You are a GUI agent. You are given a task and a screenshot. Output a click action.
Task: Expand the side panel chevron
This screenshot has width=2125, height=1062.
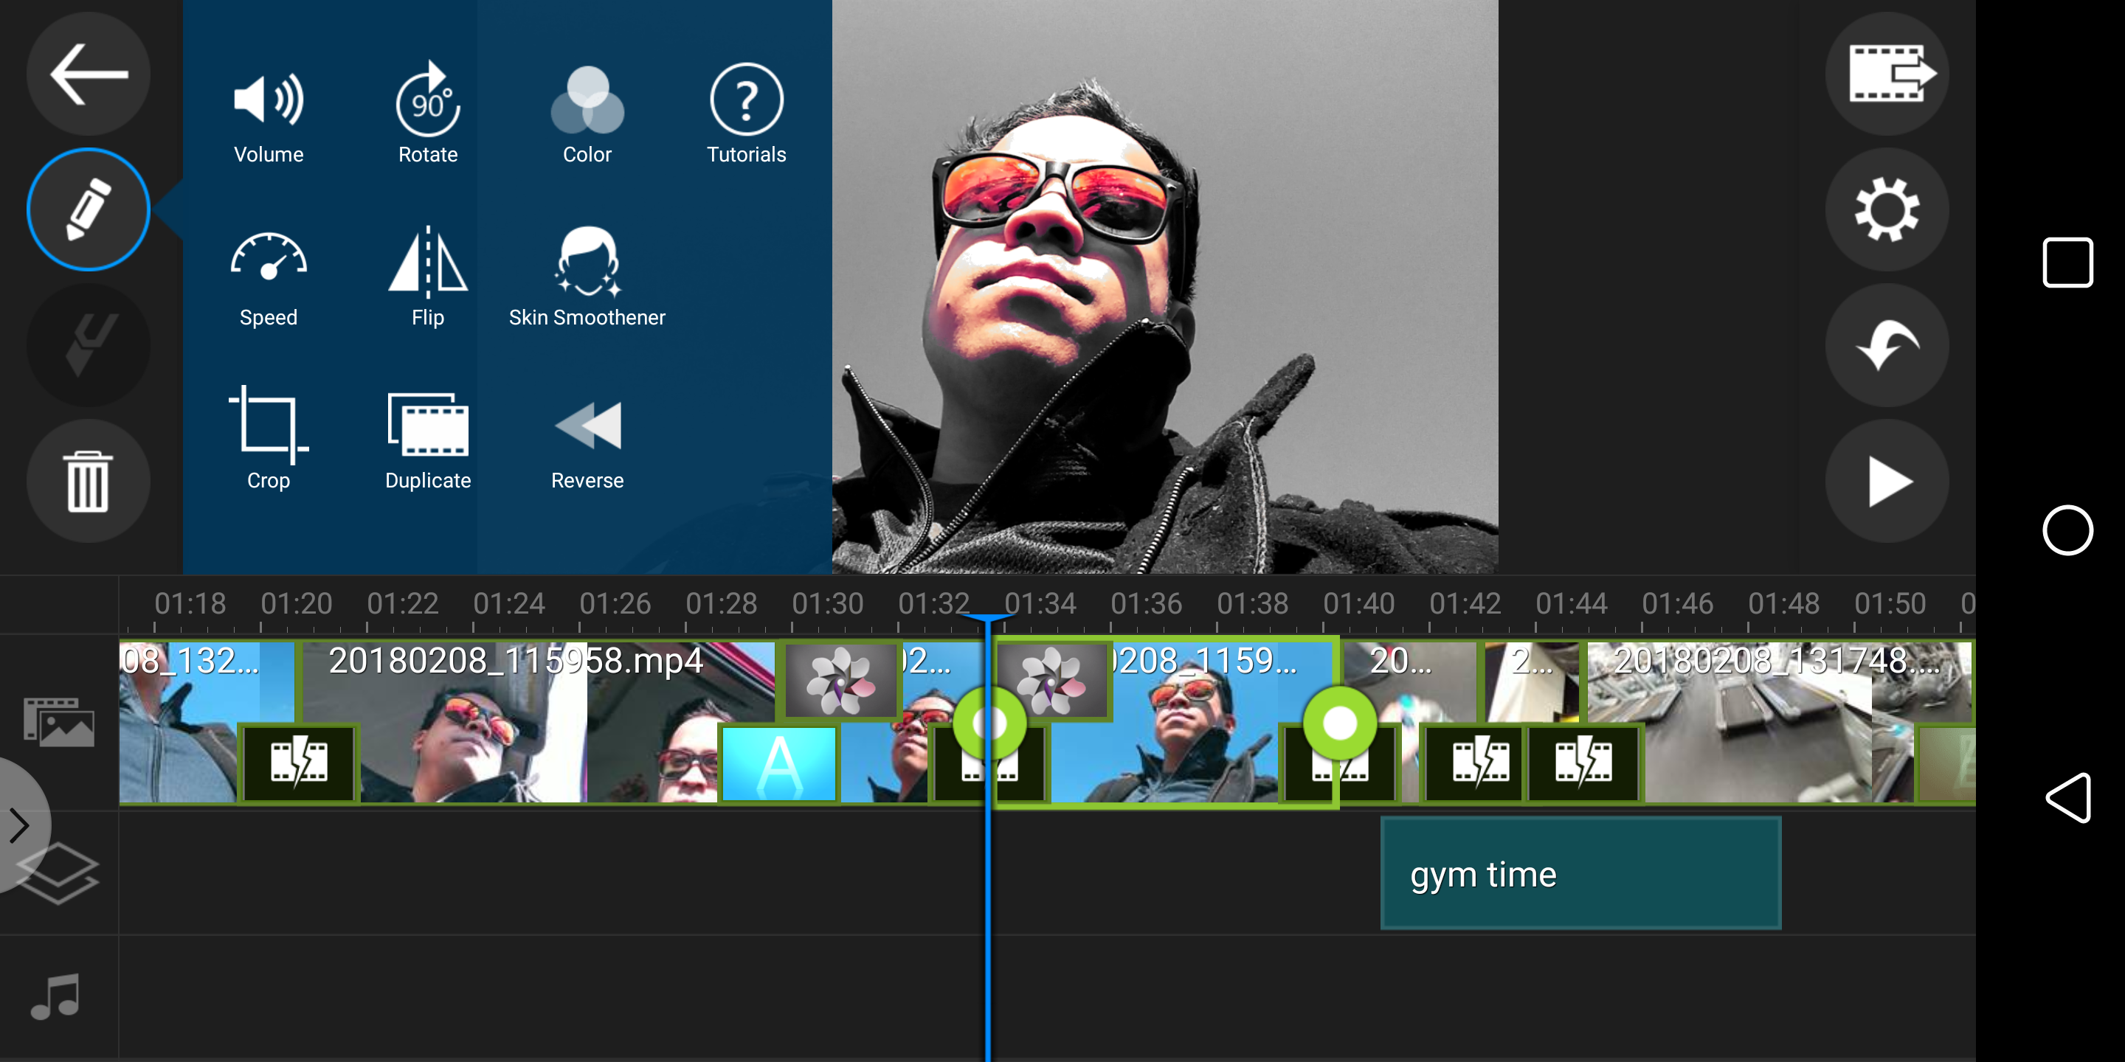[20, 825]
